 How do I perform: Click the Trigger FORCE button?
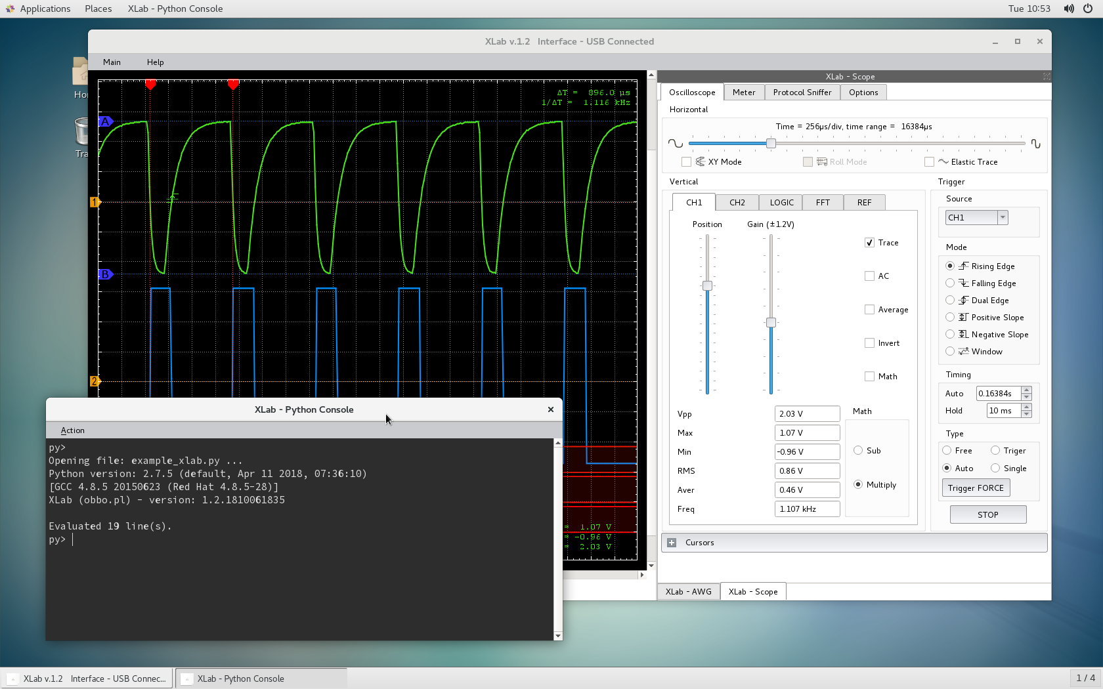(976, 488)
